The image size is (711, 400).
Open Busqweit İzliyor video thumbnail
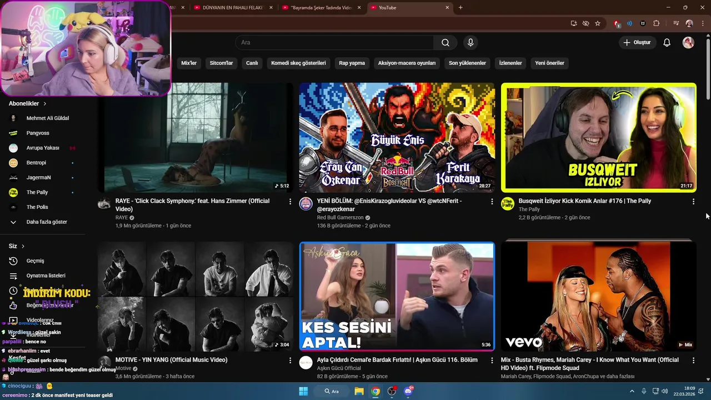coord(598,137)
